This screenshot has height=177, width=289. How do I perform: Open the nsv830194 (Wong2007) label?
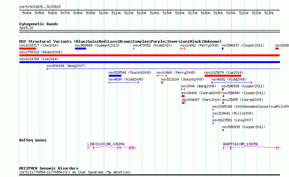(66, 66)
